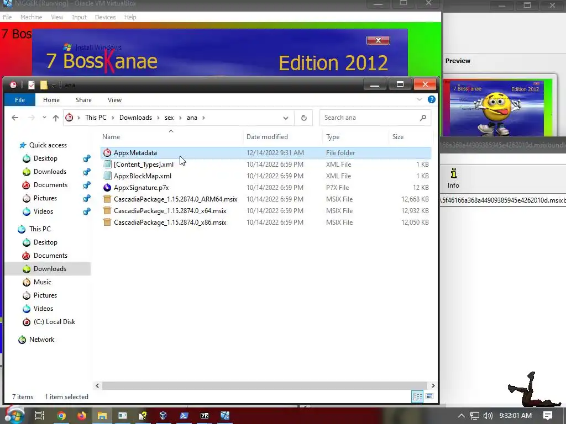Click the New folder icon in Explorer's title bar
Viewport: 566px width, 424px height.
pos(44,85)
